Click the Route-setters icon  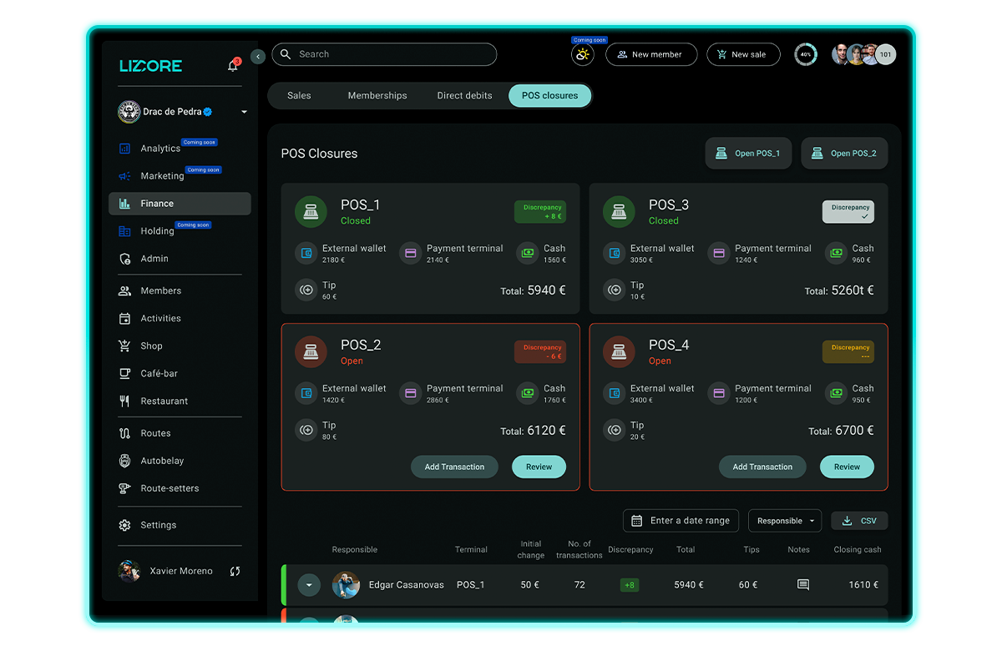coord(125,487)
